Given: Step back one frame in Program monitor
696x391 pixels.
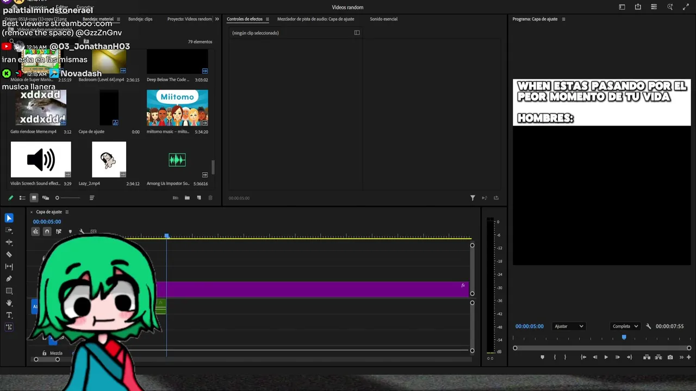Looking at the screenshot, I should pos(594,357).
